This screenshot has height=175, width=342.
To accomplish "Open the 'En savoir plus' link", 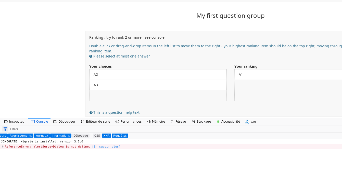I will pos(106,147).
